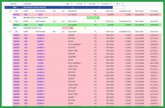Screen dimensions: 165x108
Task: Open job link 000026
Action: click(x=17, y=14)
